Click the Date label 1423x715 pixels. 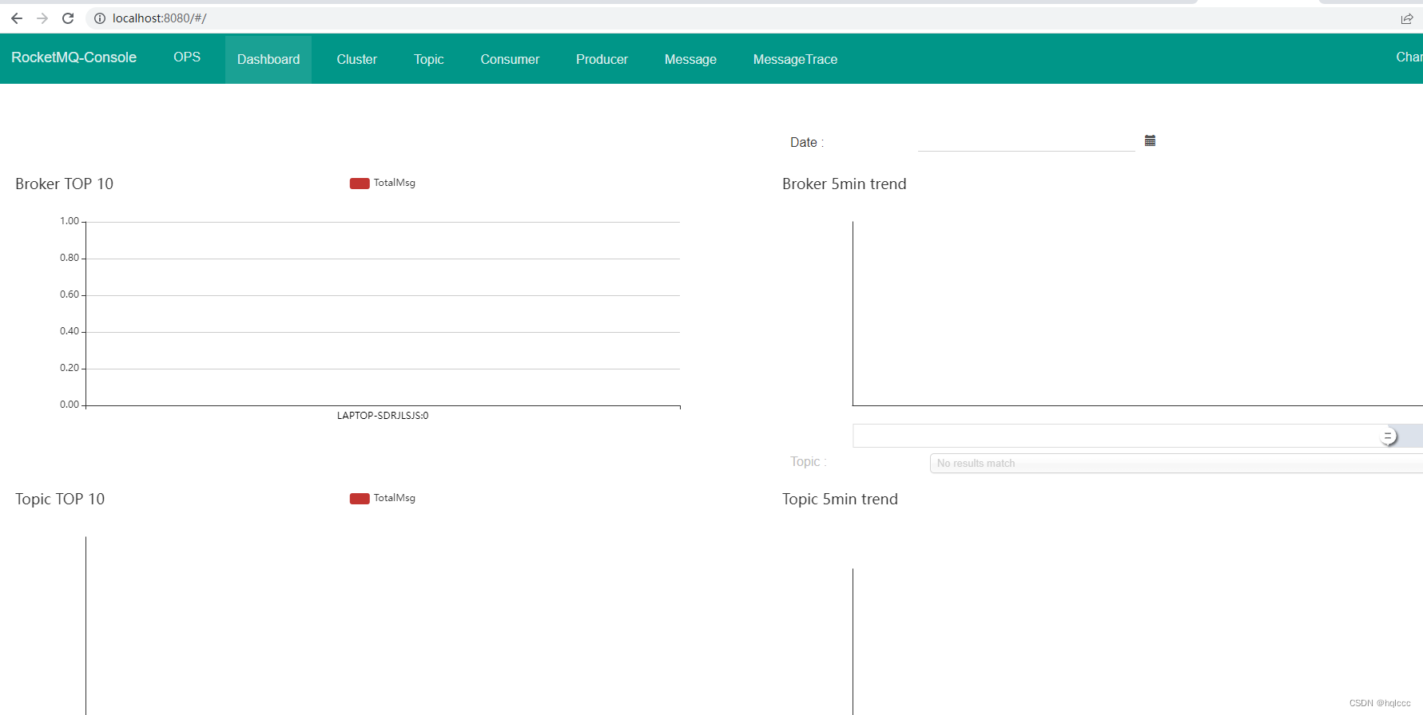click(807, 142)
